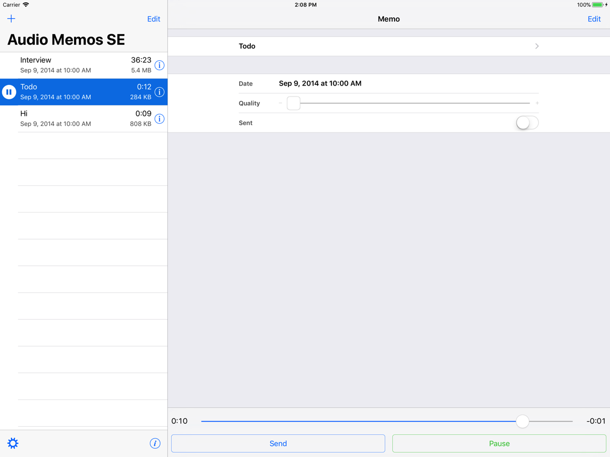Click the Wi-Fi icon in status bar
This screenshot has width=610, height=457.
[25, 4]
